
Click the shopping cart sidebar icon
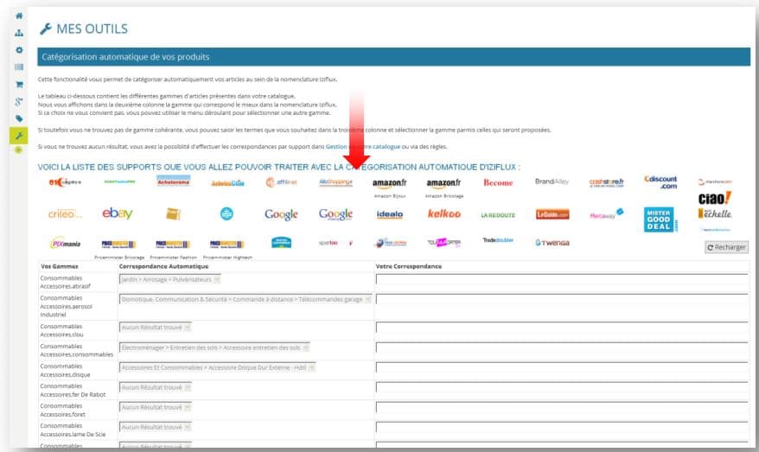coord(19,85)
